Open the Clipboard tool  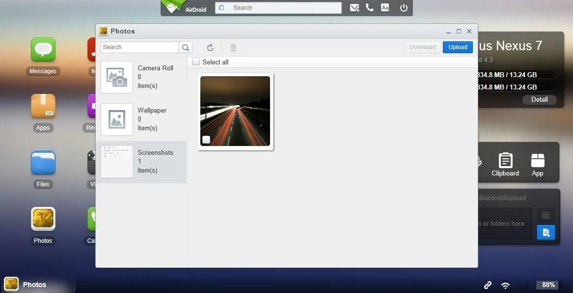[505, 165]
